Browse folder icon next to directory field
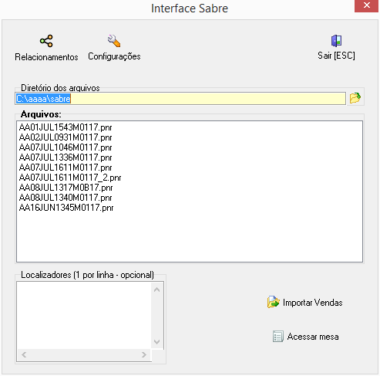The image size is (380, 376). tap(355, 98)
